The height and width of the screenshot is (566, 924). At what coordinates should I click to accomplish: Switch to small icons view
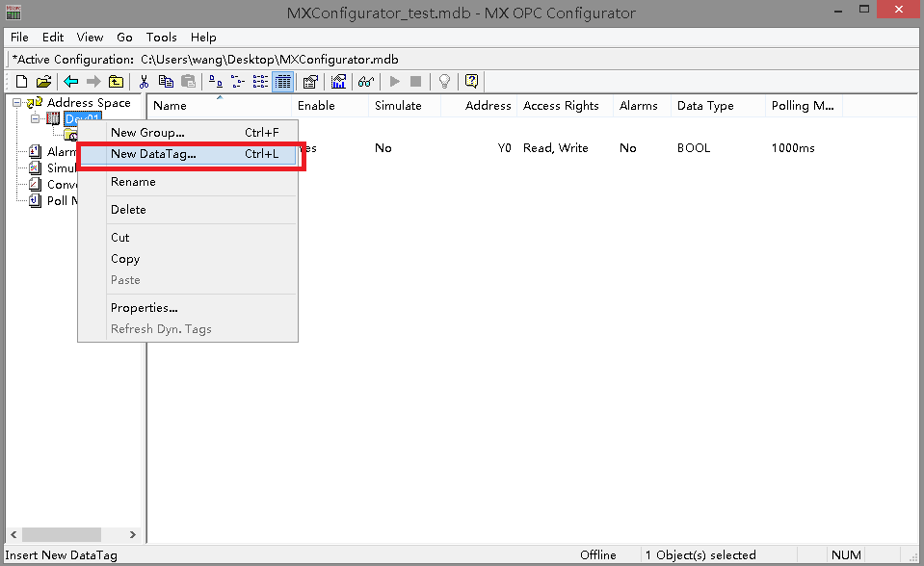point(238,81)
